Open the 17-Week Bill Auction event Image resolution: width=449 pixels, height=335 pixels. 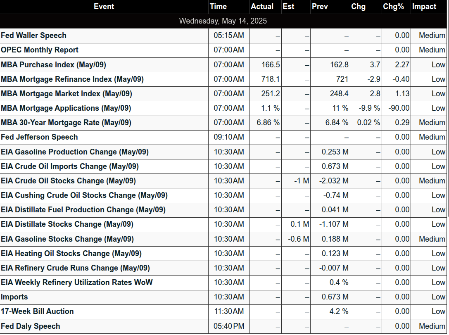point(37,311)
